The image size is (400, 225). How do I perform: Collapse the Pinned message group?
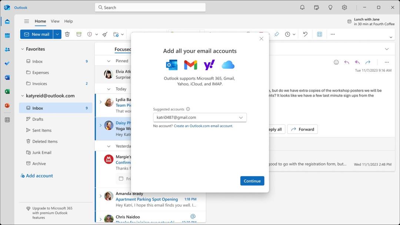pyautogui.click(x=109, y=61)
